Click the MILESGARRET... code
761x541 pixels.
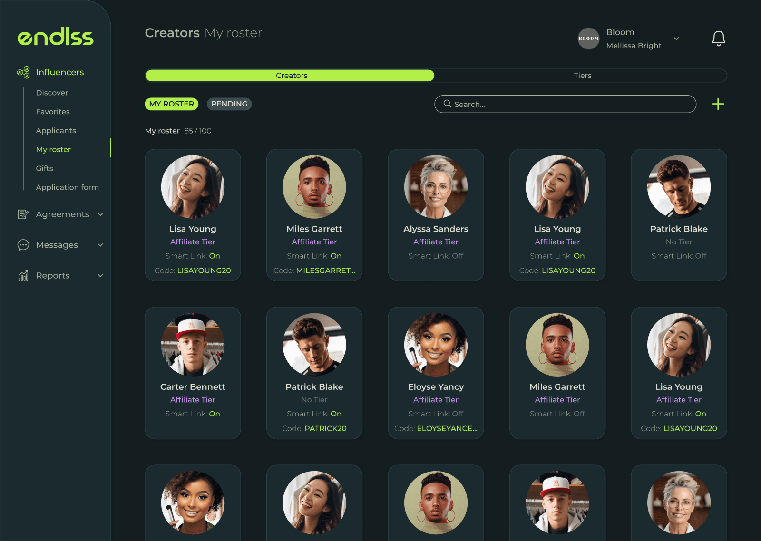(x=325, y=270)
